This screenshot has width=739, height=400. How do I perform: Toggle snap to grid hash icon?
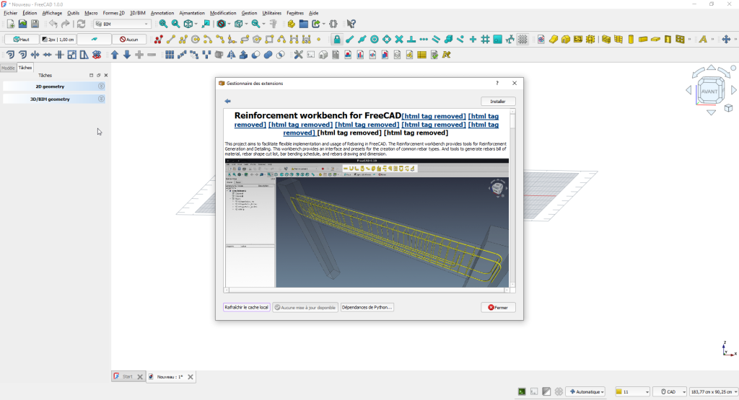[485, 40]
